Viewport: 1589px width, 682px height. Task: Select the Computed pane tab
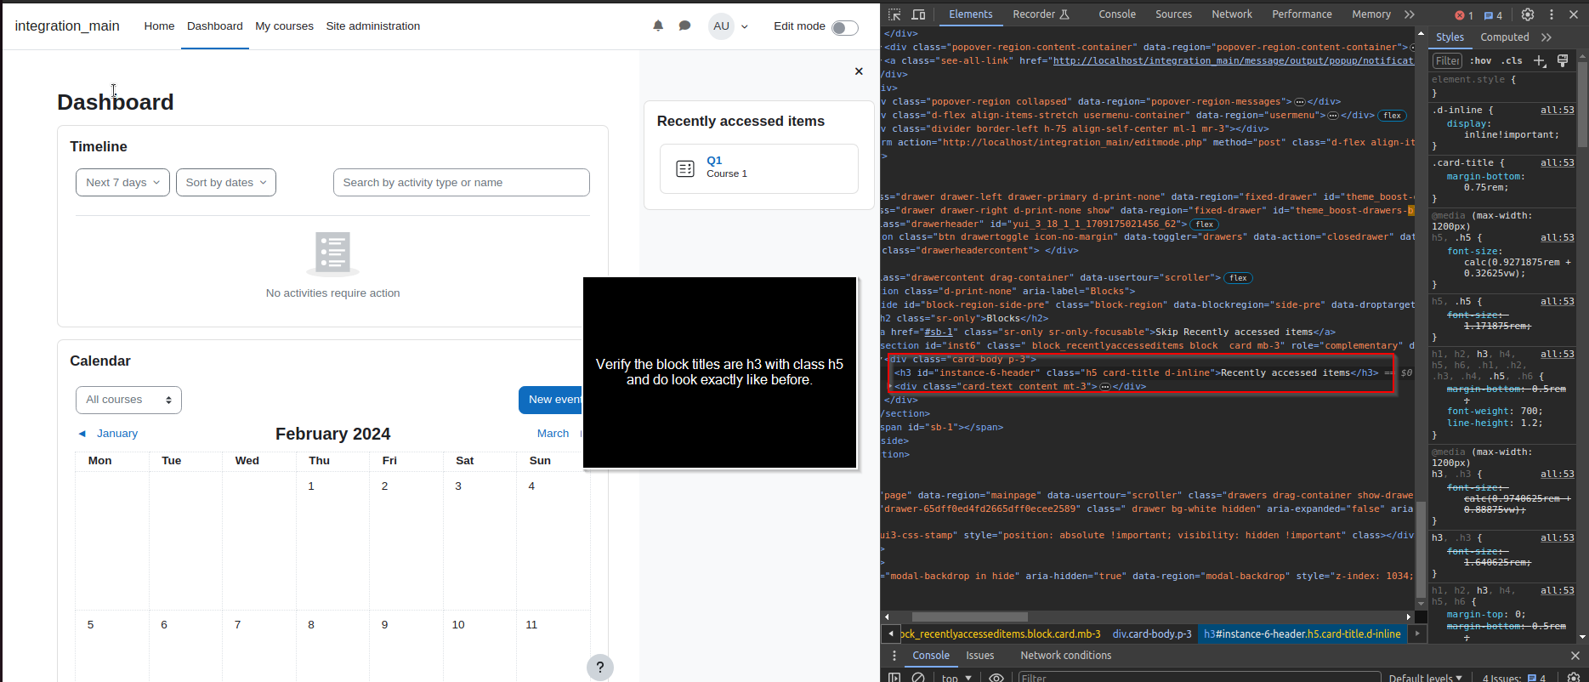1504,37
